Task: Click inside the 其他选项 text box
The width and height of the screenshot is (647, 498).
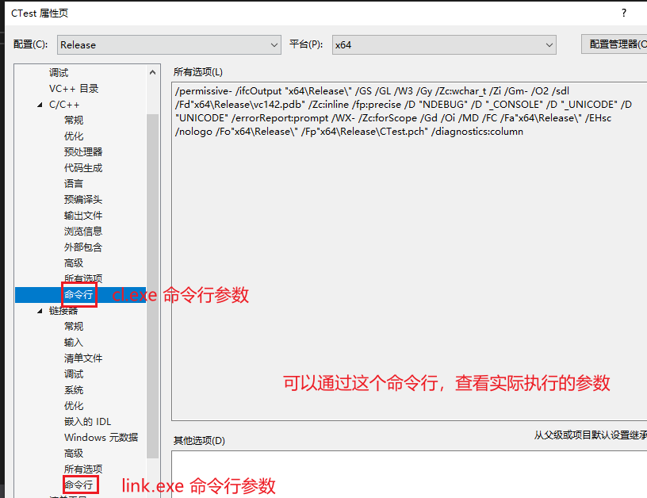Action: click(409, 474)
